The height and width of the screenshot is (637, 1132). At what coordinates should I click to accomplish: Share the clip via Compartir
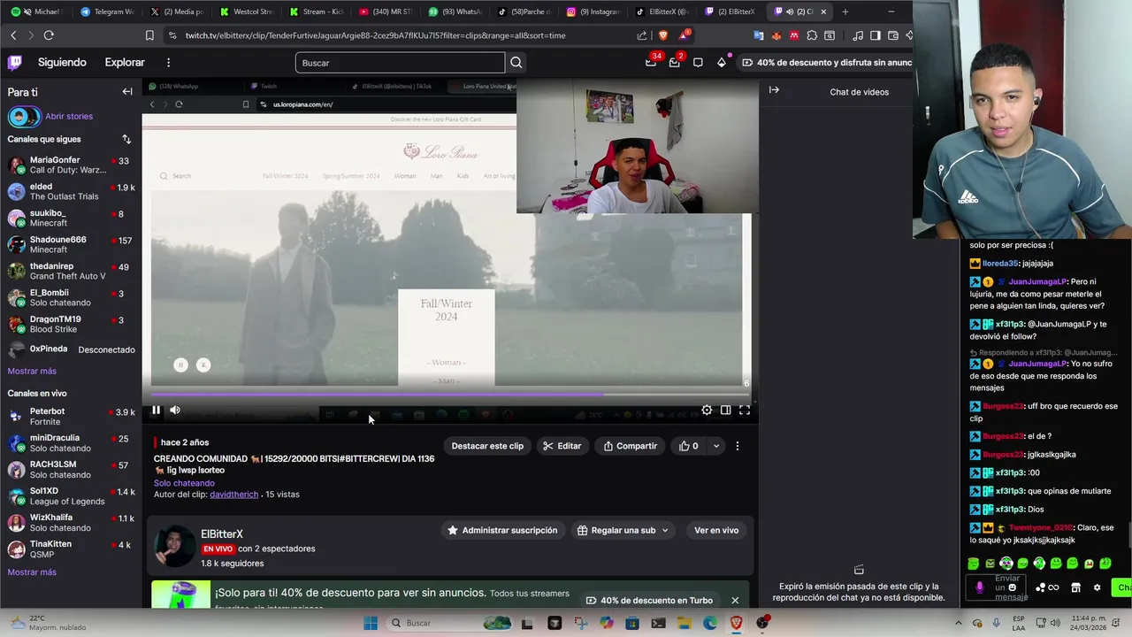630,446
